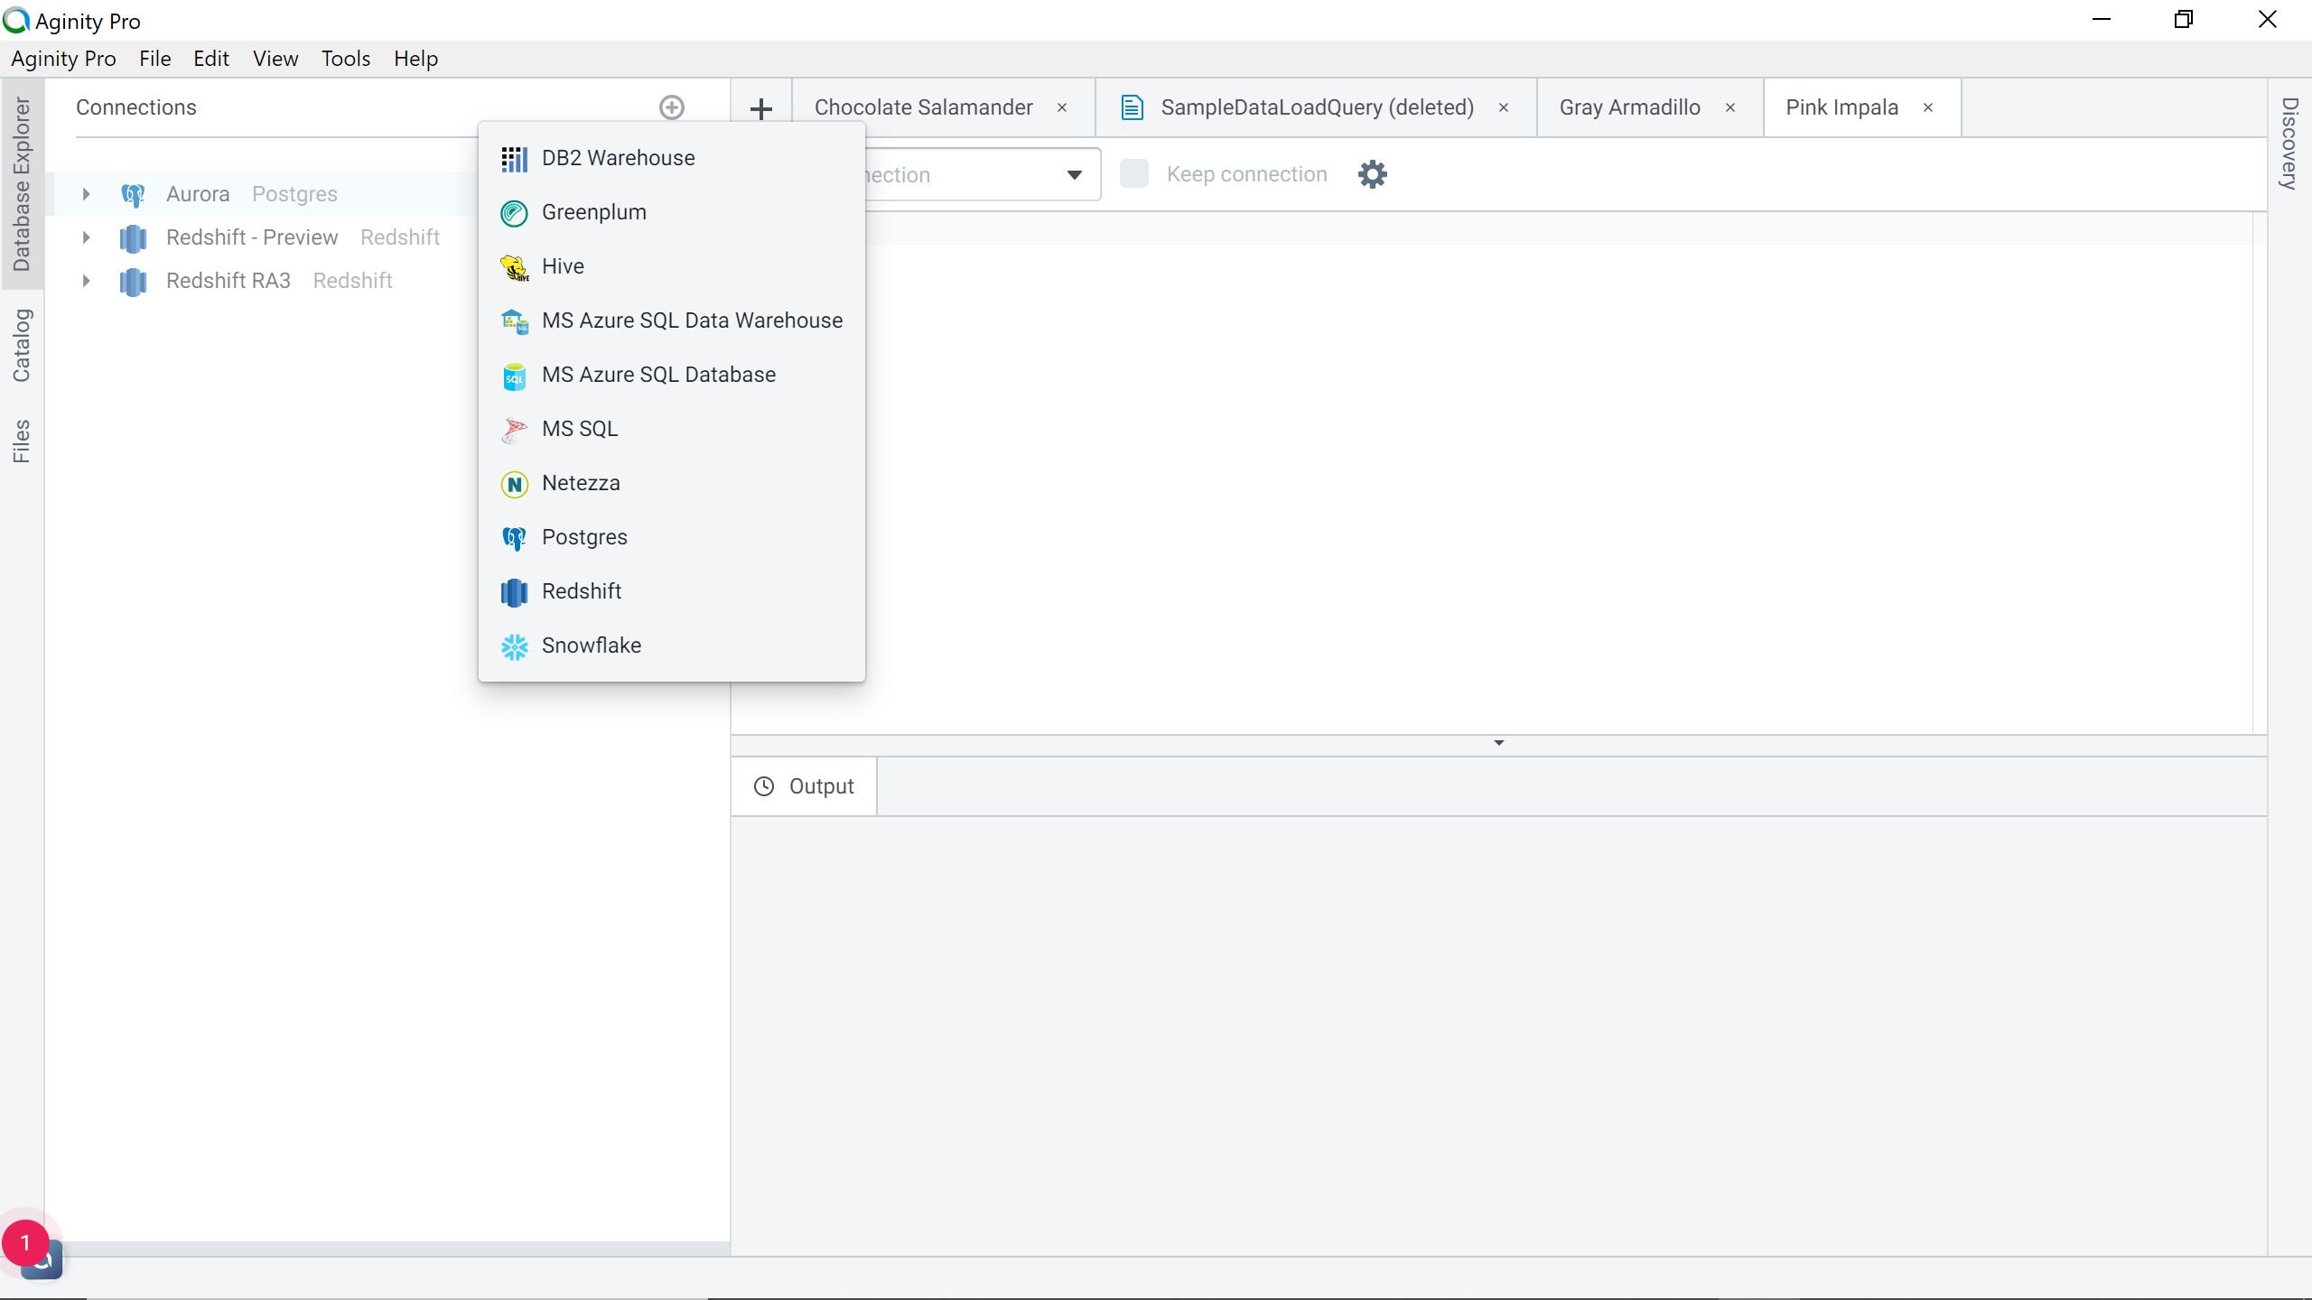The image size is (2312, 1300).
Task: Click the new query tab plus icon
Action: click(x=760, y=108)
